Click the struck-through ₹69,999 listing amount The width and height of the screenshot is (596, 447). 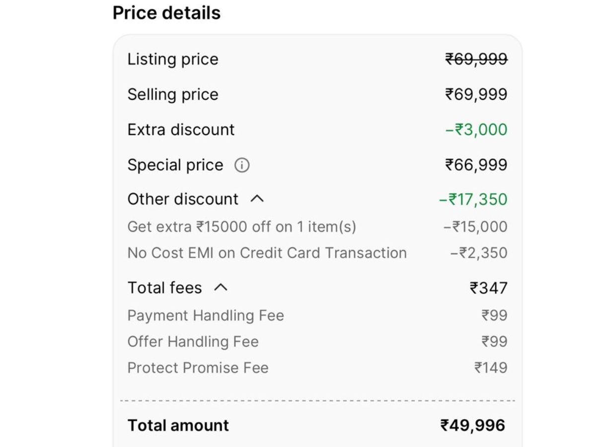(x=476, y=59)
